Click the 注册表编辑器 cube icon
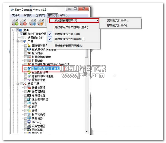 29,99
